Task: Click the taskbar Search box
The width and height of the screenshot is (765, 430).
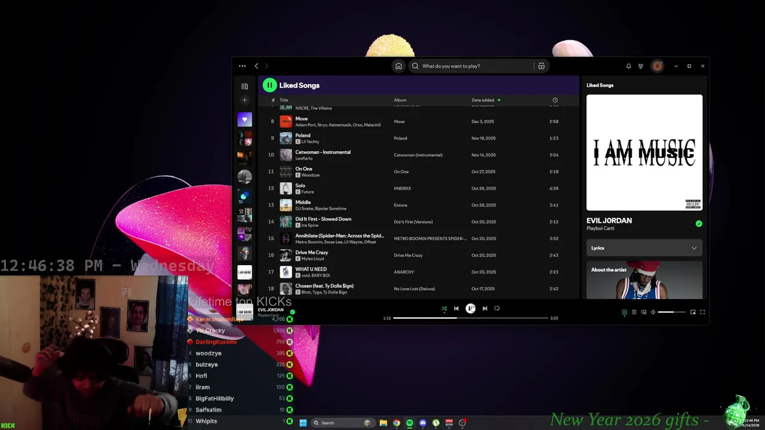Action: [x=344, y=423]
